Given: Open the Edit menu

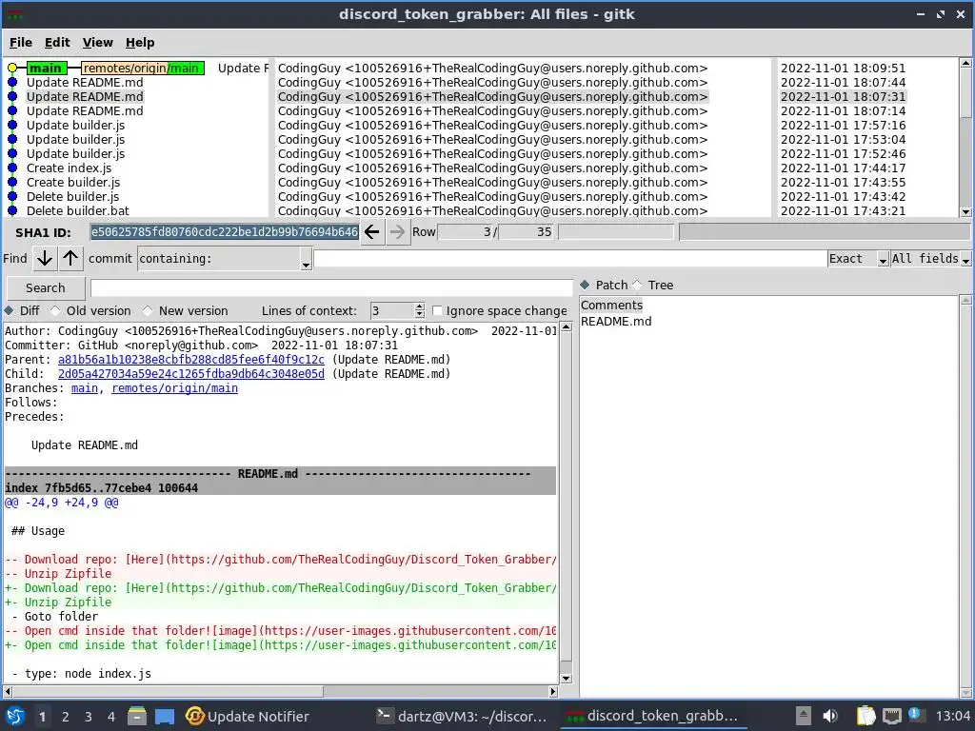Looking at the screenshot, I should point(57,43).
